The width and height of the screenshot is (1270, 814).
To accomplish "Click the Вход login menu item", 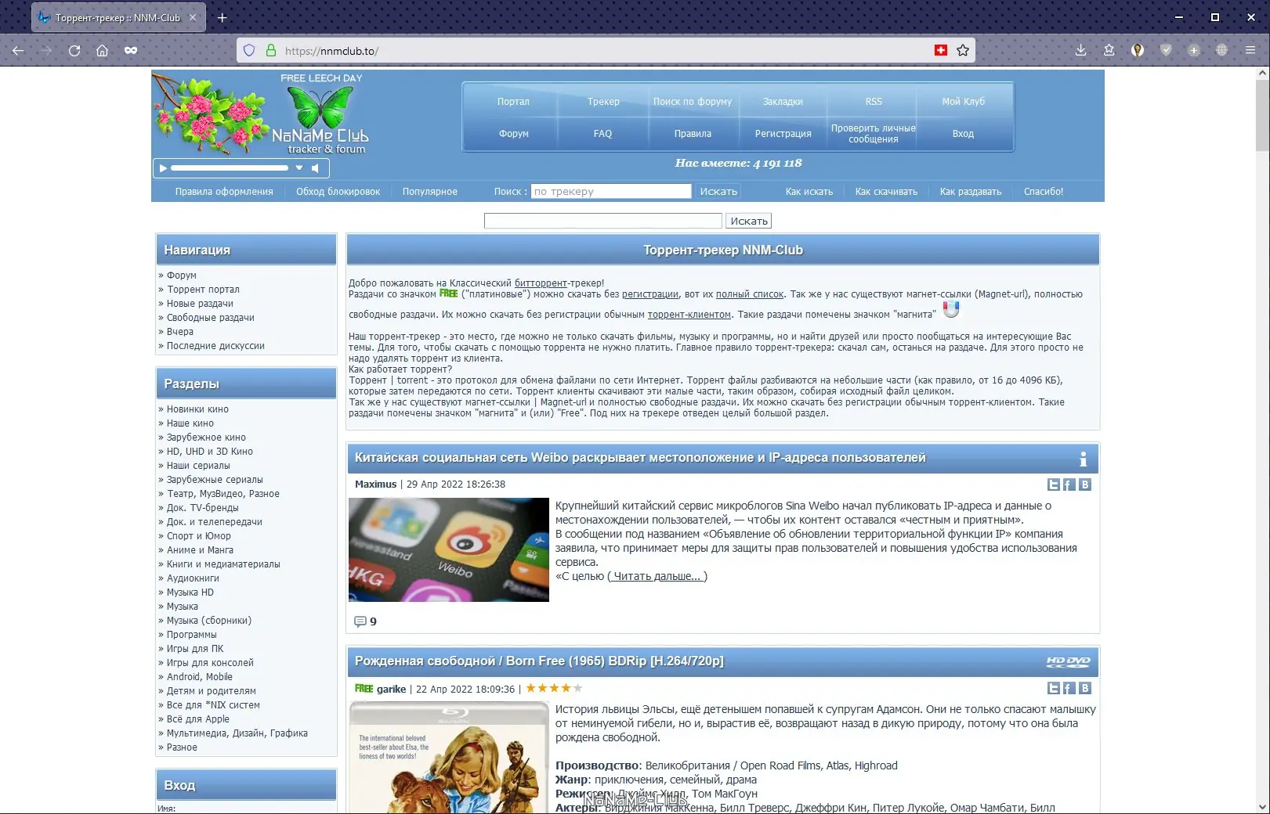I will tap(963, 134).
